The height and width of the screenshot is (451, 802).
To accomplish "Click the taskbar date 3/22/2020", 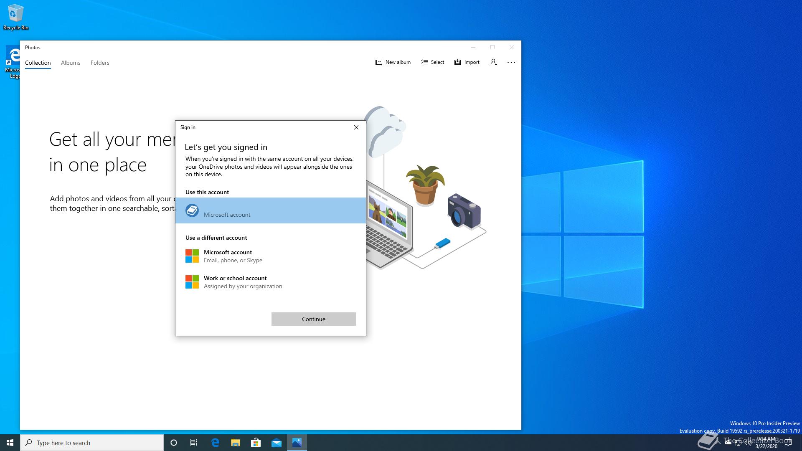I will coord(766,446).
